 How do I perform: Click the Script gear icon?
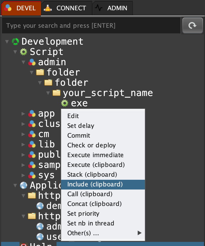[24, 52]
